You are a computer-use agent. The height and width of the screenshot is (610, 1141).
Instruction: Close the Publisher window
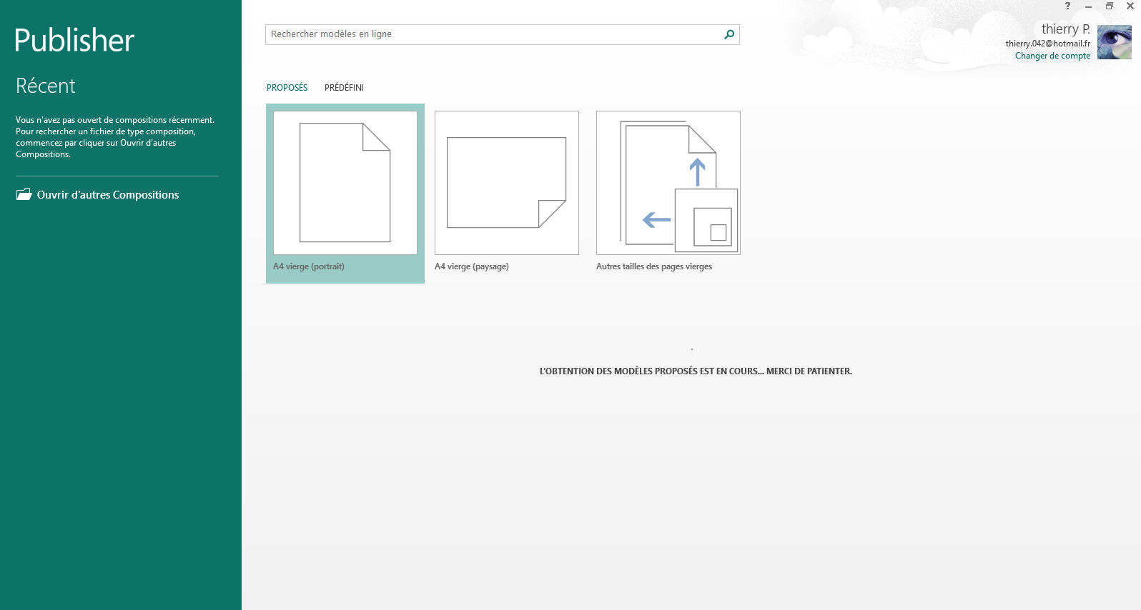[1130, 6]
